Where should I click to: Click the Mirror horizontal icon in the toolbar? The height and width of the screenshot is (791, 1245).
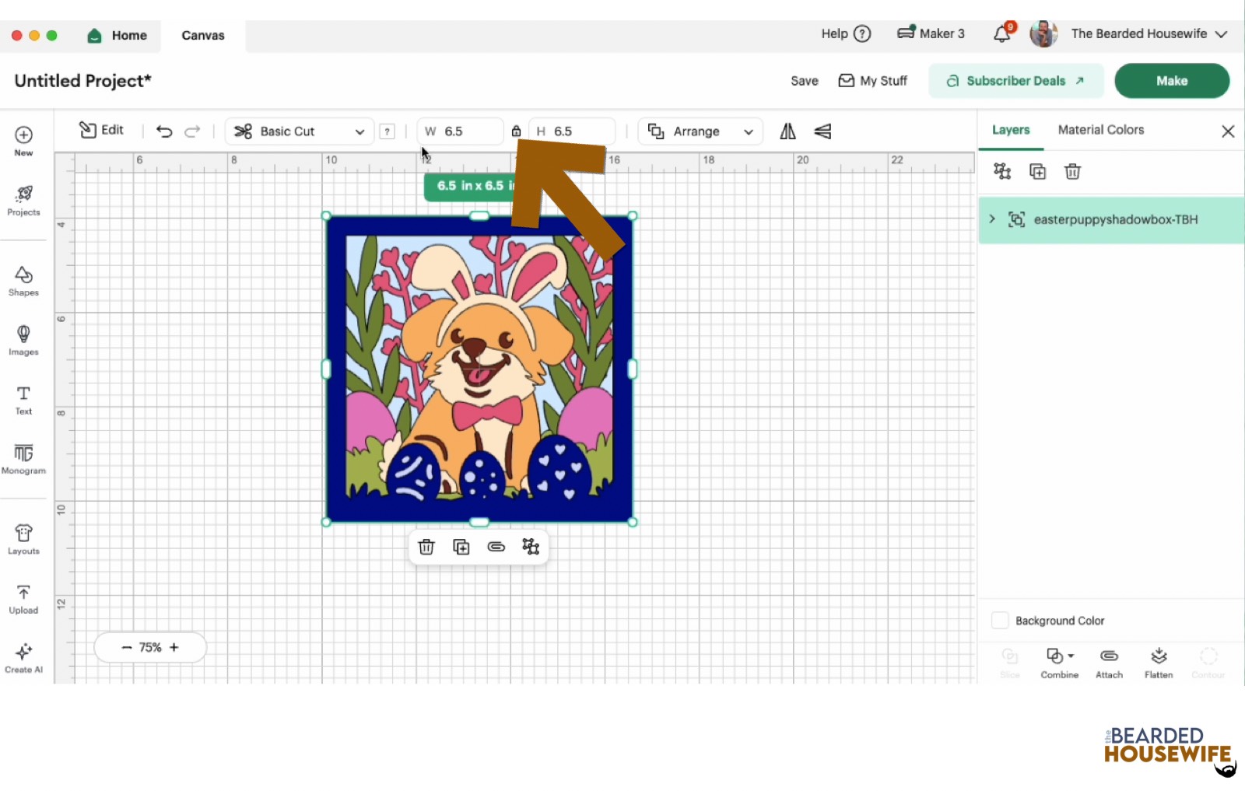787,131
